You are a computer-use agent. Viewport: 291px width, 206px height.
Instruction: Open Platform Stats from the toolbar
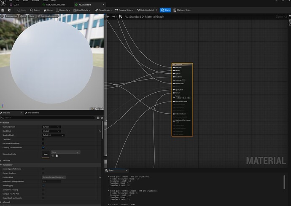[182, 10]
